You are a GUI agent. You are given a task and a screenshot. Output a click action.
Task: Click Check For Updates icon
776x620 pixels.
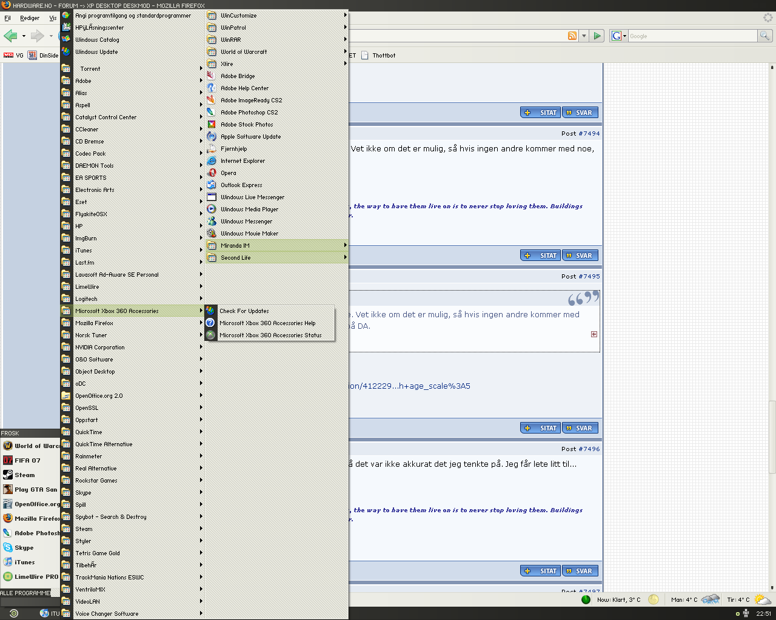tap(210, 311)
